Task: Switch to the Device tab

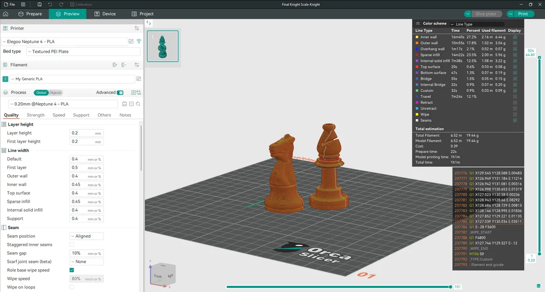Action: pos(105,14)
